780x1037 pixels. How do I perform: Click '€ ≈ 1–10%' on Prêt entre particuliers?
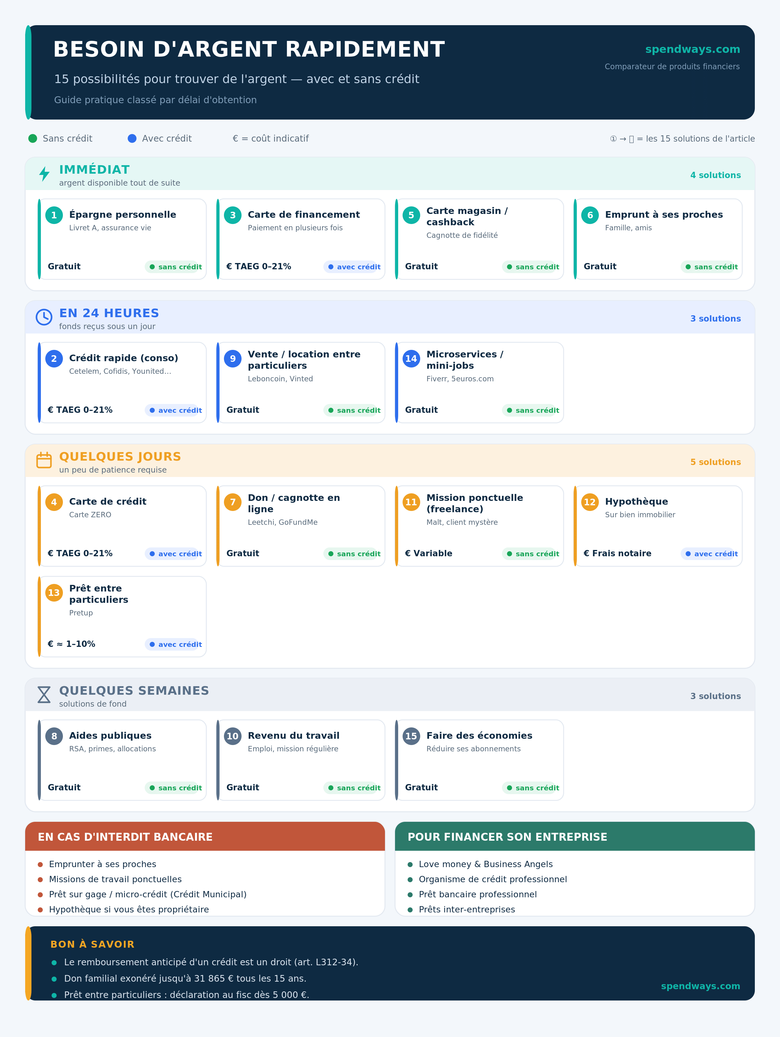[x=71, y=644]
